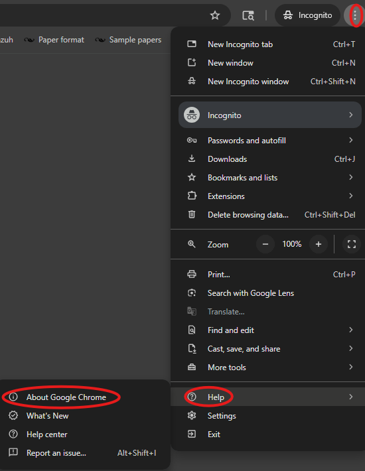Click the Help menu label
The image size is (365, 471).
[x=216, y=397]
